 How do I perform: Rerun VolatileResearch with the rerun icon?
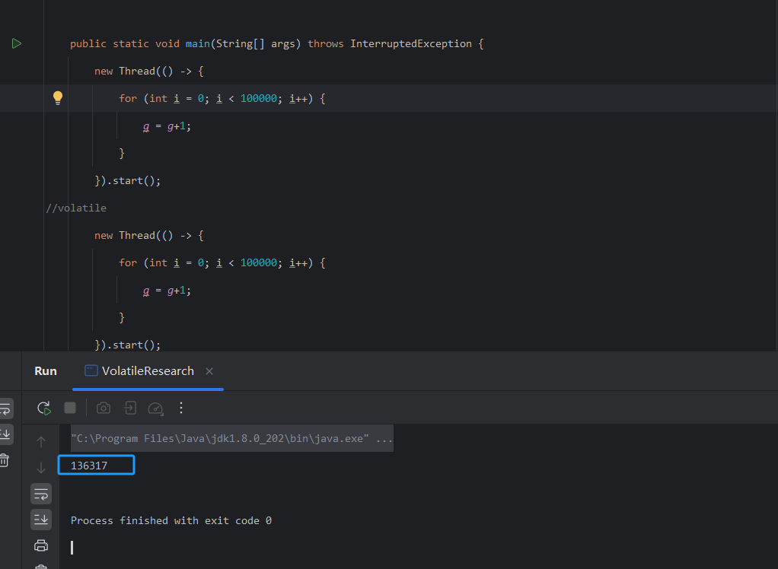43,408
